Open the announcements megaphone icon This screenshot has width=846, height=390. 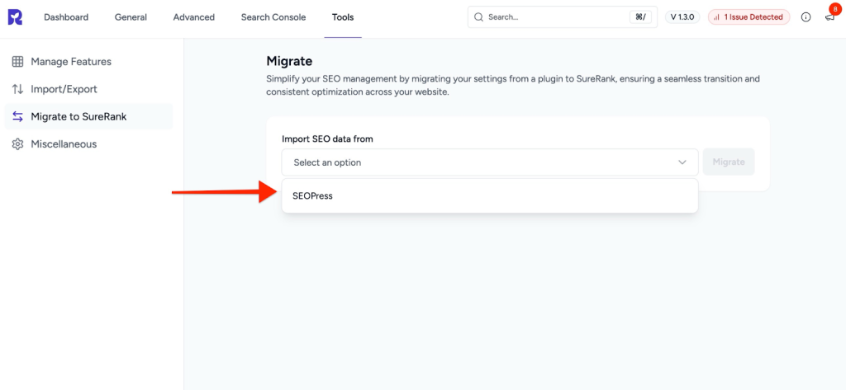pyautogui.click(x=829, y=18)
